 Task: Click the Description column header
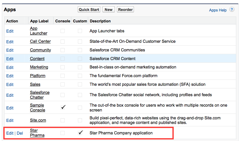100,21
